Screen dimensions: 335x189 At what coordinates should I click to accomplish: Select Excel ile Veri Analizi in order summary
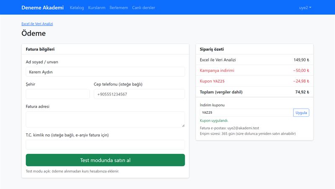coord(218,60)
